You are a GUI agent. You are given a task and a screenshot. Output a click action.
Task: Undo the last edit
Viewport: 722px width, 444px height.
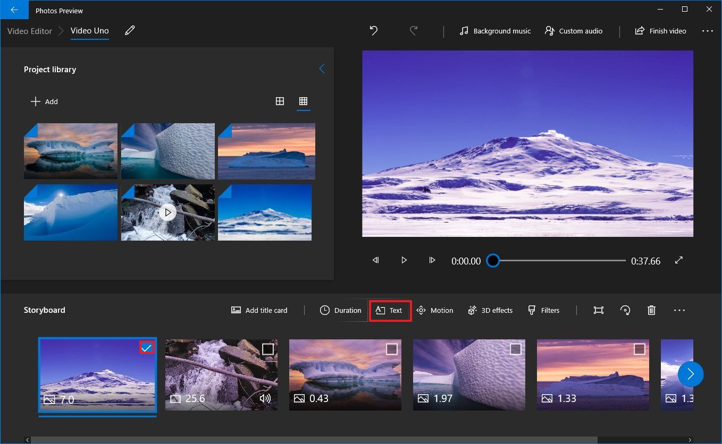(374, 31)
